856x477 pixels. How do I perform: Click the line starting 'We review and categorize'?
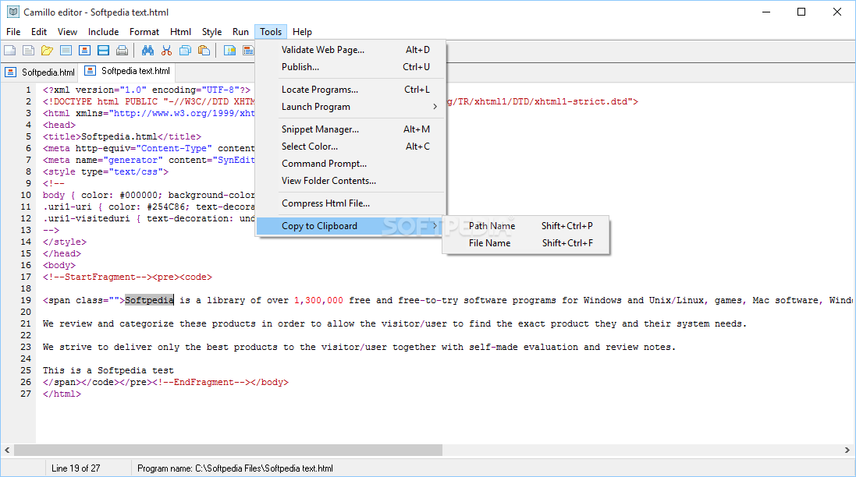point(394,323)
